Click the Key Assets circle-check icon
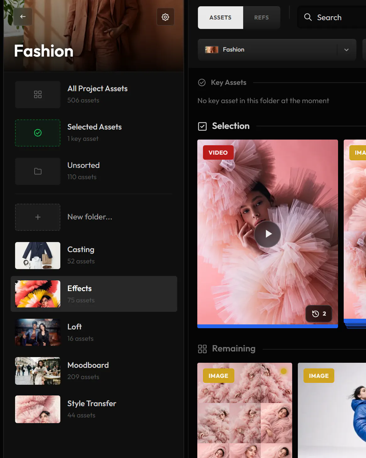Screen dimensions: 366x458 pyautogui.click(x=202, y=83)
